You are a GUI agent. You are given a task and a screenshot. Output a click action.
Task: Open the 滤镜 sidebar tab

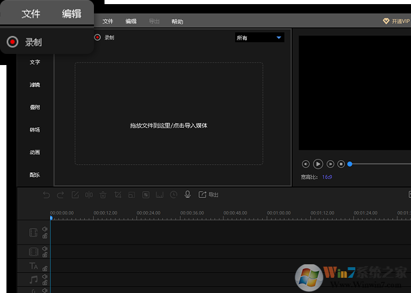tap(35, 85)
